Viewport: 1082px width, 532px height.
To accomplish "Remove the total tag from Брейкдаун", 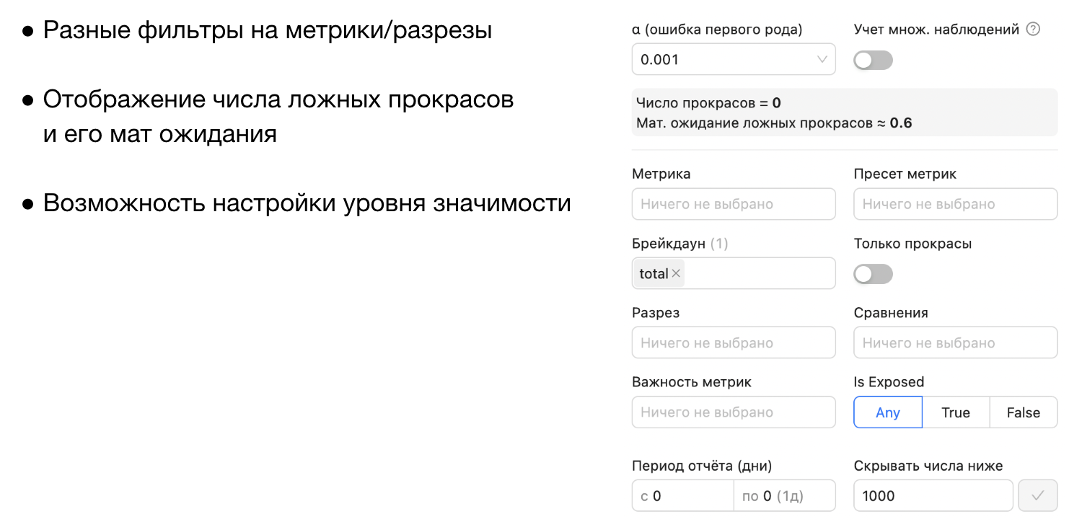I will [x=677, y=273].
